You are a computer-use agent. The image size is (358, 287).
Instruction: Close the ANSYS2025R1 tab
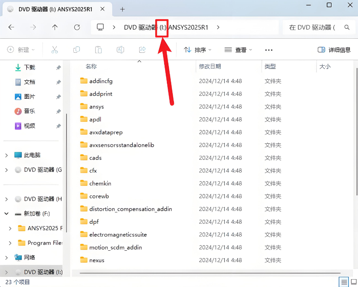coord(103,9)
